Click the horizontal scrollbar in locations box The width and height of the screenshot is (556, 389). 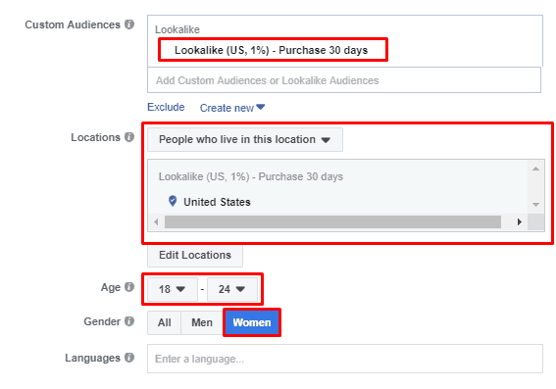pyautogui.click(x=332, y=222)
